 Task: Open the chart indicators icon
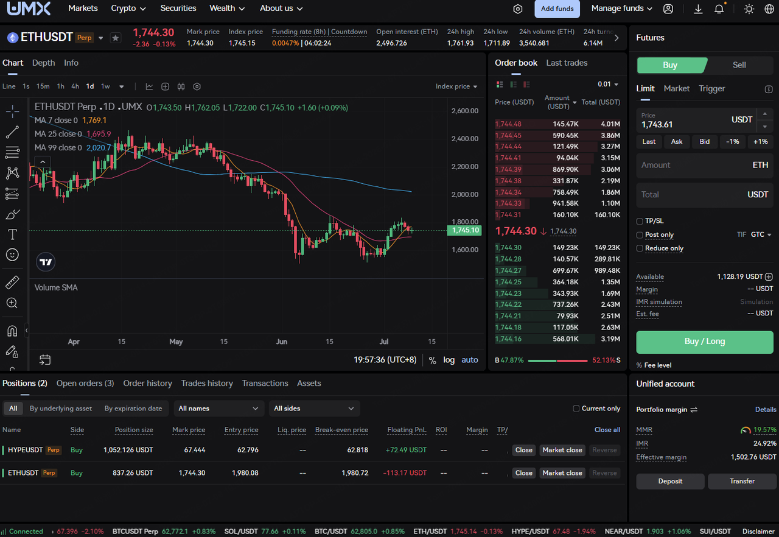149,86
